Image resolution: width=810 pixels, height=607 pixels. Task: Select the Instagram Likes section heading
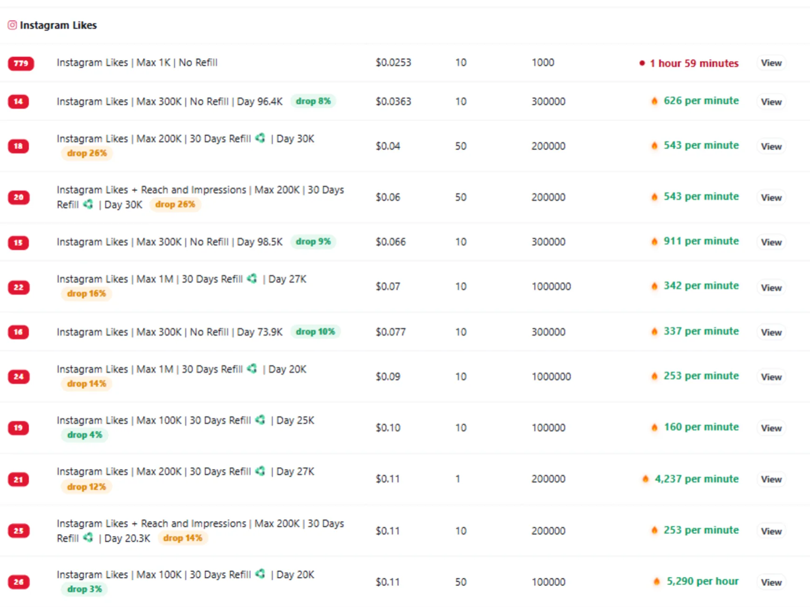[x=58, y=25]
